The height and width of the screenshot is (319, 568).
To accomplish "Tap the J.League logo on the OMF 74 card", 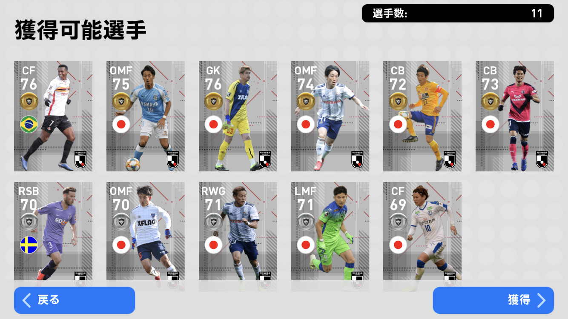I will pos(357,159).
